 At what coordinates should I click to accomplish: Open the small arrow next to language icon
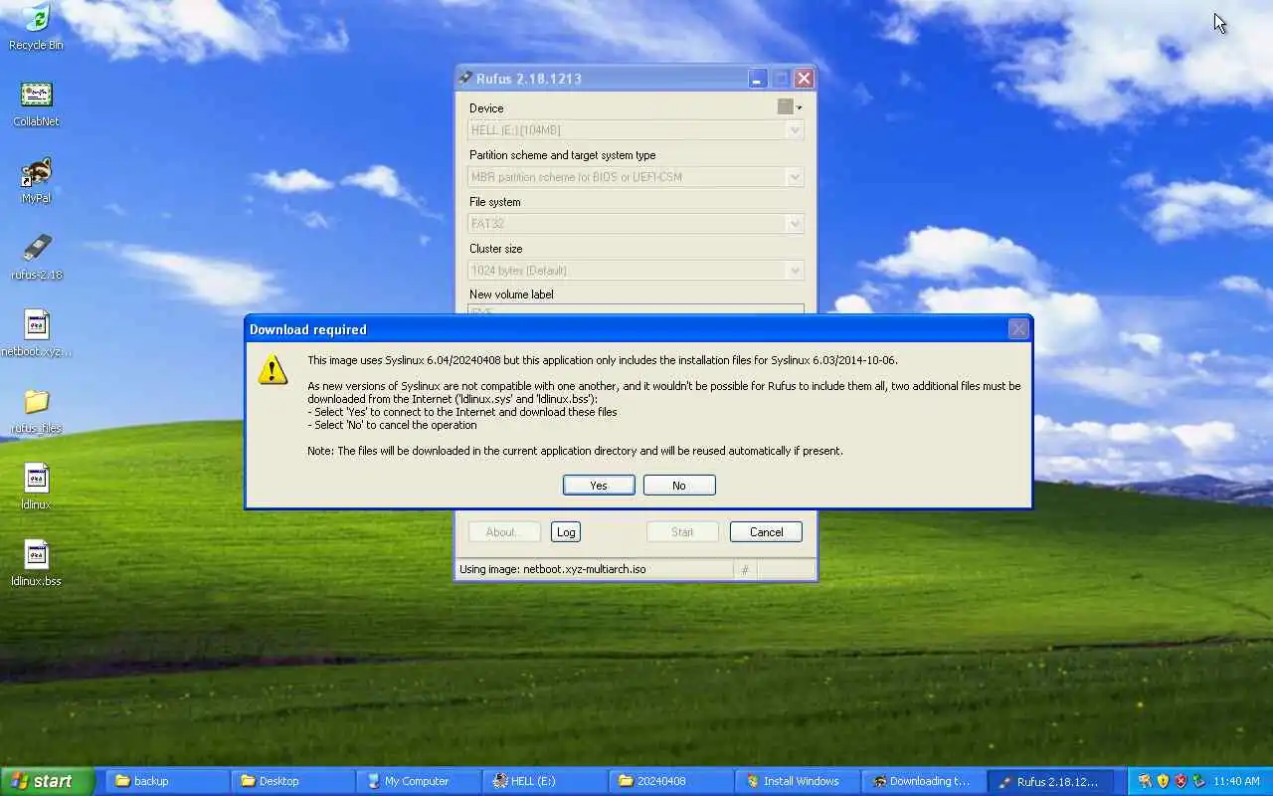(799, 107)
